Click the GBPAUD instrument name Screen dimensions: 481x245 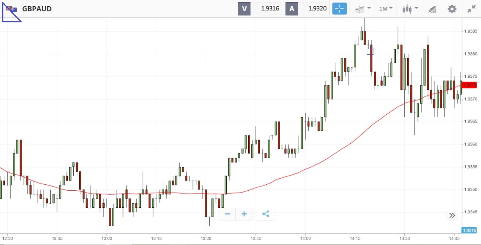coord(37,9)
